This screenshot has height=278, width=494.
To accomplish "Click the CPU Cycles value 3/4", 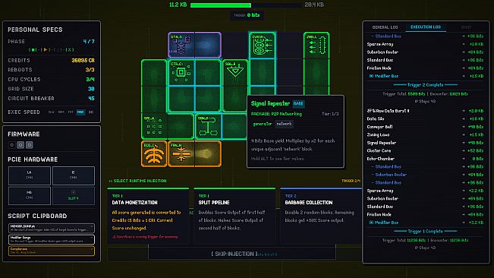I will [x=90, y=80].
